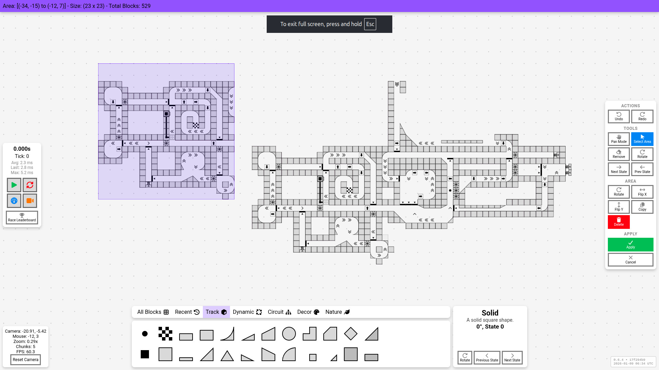The width and height of the screenshot is (659, 370).
Task: Select the Rotate tool in TOOLS section
Action: coord(642,154)
